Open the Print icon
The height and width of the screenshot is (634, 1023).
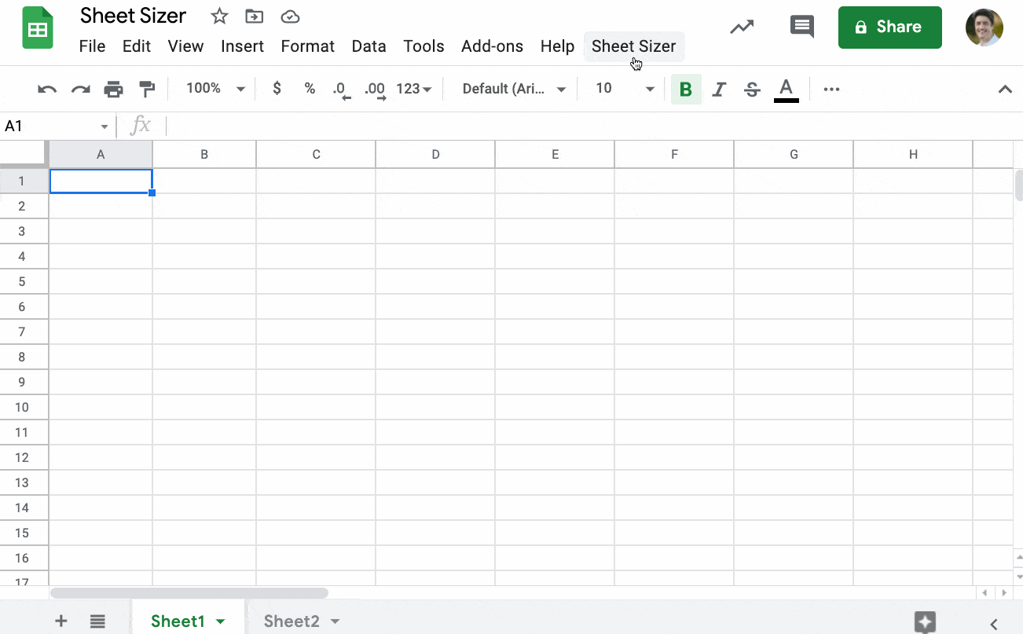click(x=113, y=88)
